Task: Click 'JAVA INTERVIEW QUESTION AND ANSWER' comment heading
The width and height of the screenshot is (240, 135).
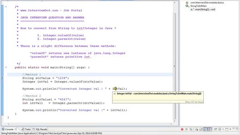Action: (x=52, y=18)
